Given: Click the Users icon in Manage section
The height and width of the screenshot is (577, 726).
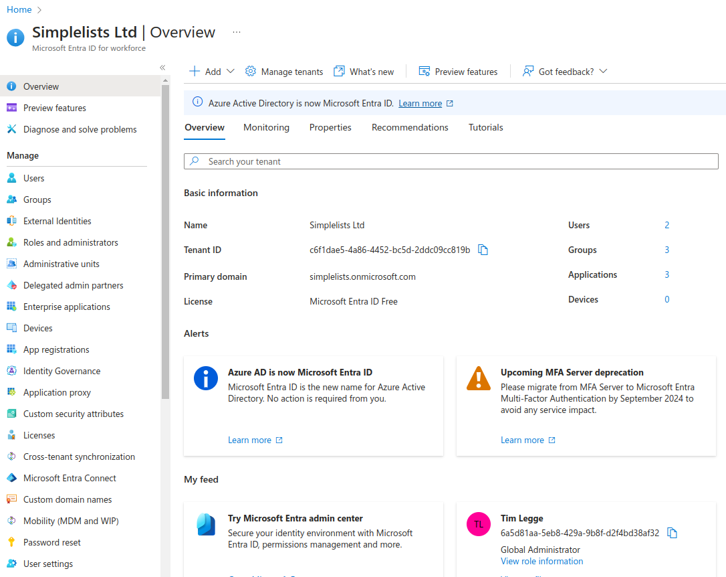Looking at the screenshot, I should (x=11, y=178).
